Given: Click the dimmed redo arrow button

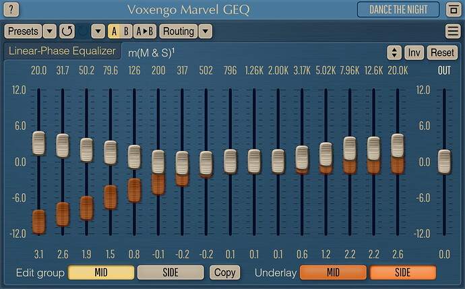Looking at the screenshot, I should coord(83,31).
